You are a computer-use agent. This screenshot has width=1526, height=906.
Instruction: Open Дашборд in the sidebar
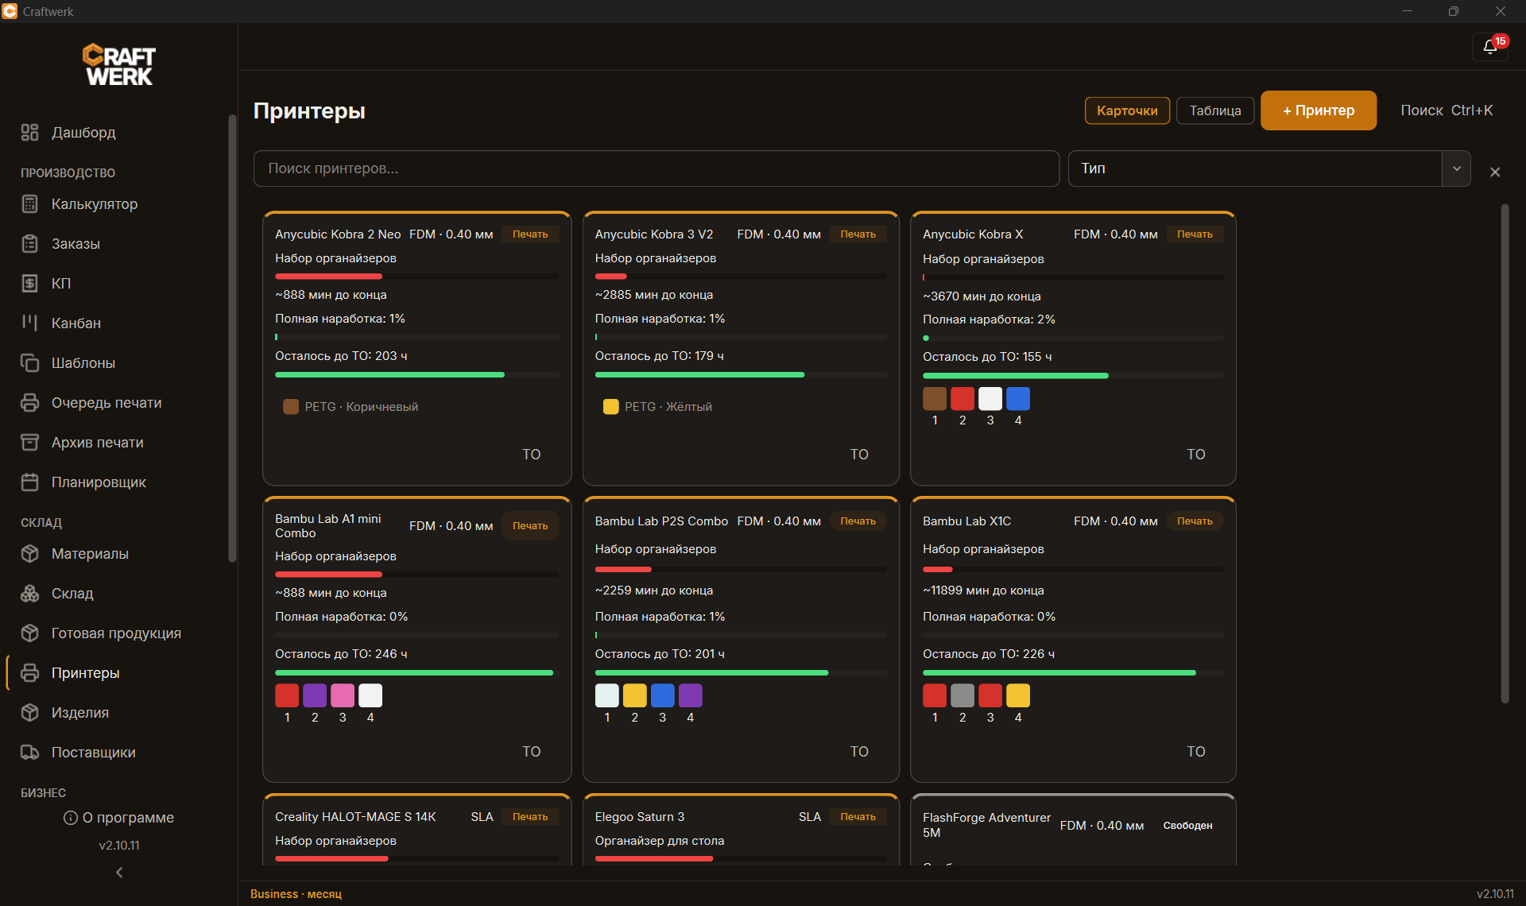83,133
